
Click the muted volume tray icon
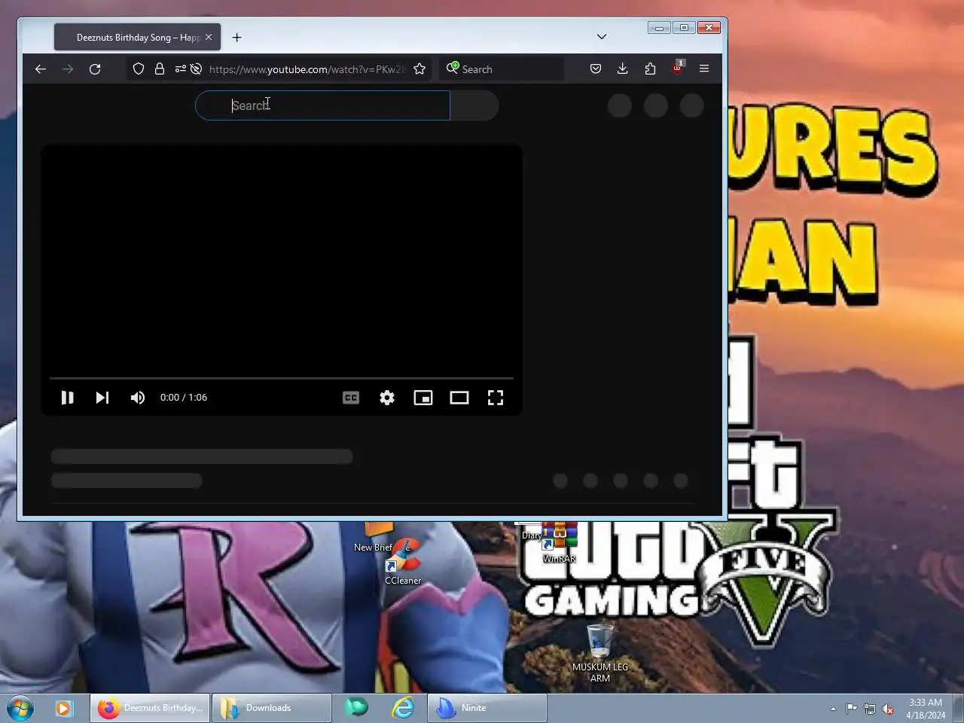coord(888,709)
